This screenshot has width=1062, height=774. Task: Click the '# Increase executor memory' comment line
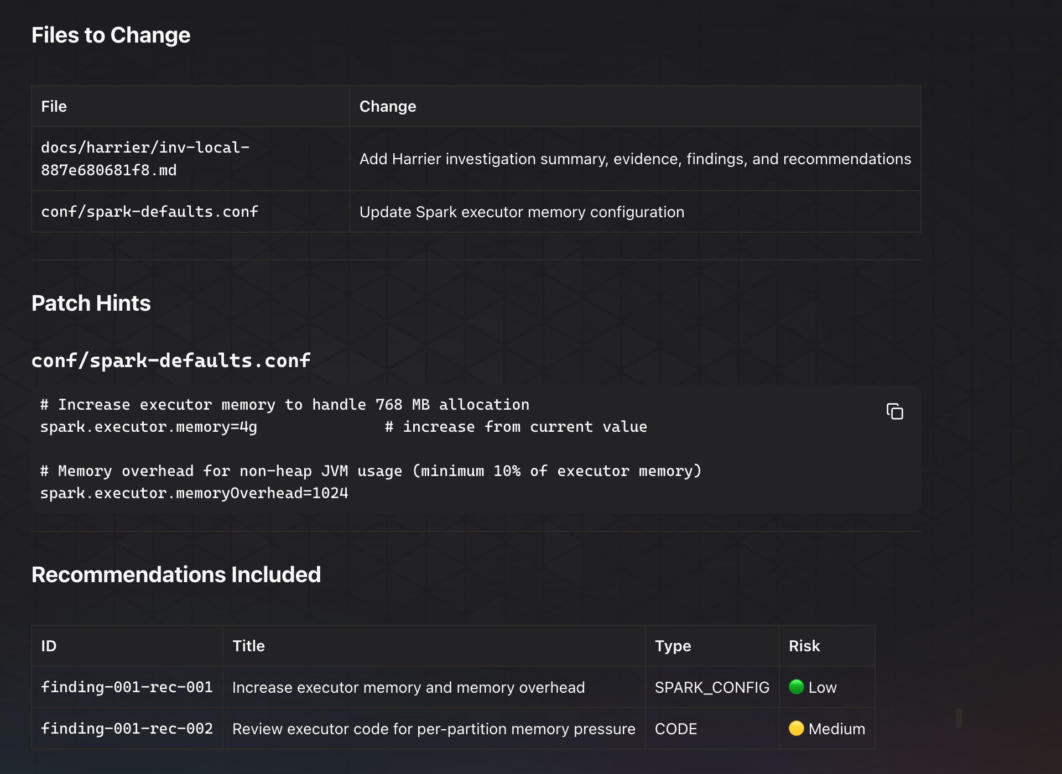(284, 405)
